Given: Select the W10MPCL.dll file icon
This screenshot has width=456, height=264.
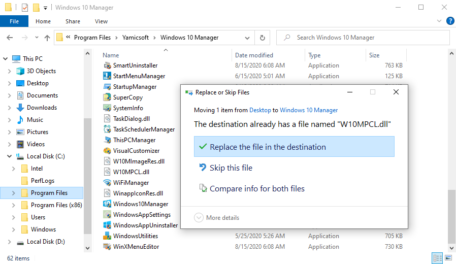Looking at the screenshot, I should pyautogui.click(x=107, y=172).
